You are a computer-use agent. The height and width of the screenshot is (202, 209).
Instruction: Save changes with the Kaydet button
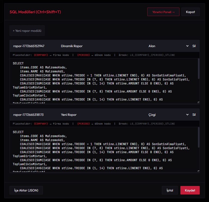[x=190, y=190]
